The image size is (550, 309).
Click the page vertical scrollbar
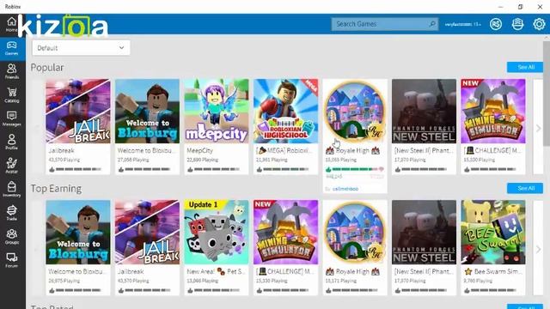[547, 94]
